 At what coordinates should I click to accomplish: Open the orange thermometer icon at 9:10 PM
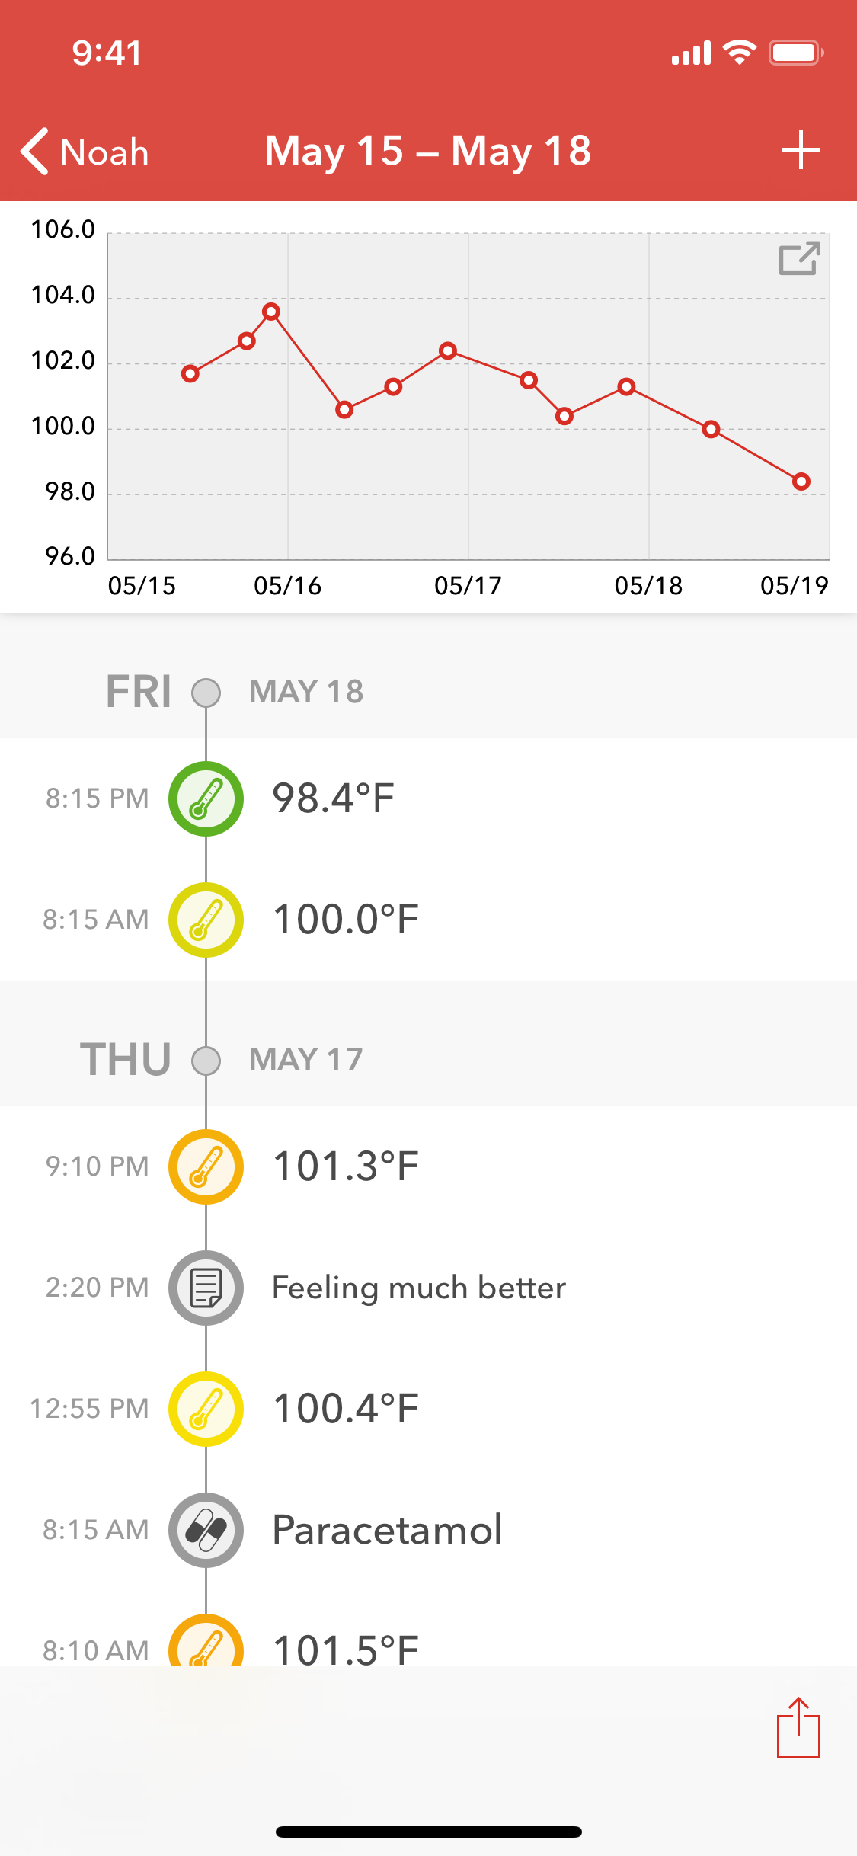[x=206, y=1166]
